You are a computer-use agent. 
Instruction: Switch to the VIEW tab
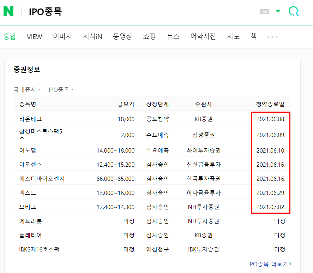[x=34, y=37]
